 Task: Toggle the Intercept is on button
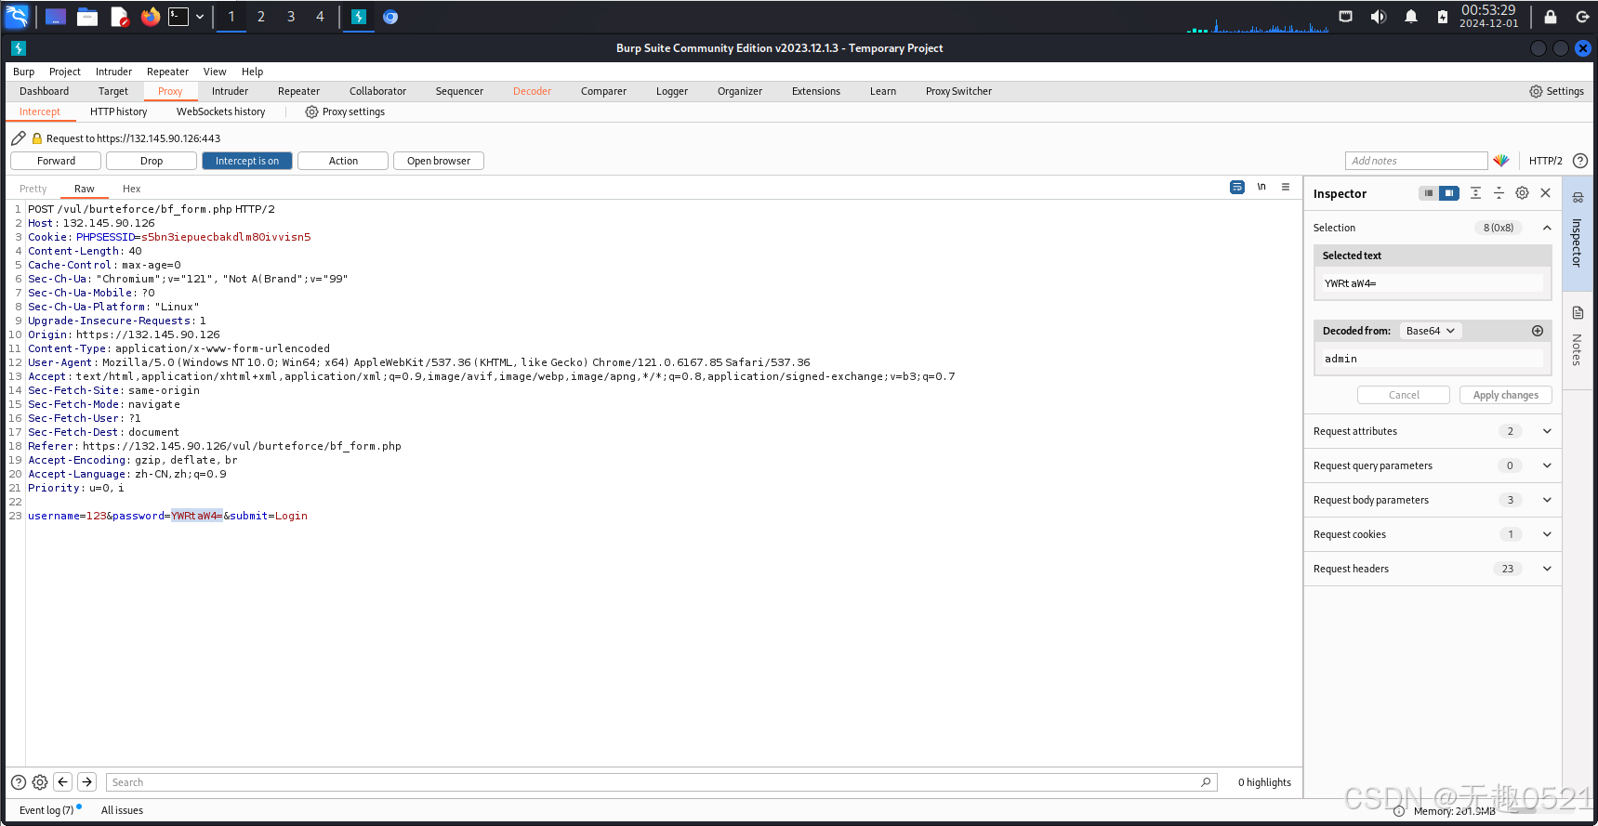(x=247, y=161)
